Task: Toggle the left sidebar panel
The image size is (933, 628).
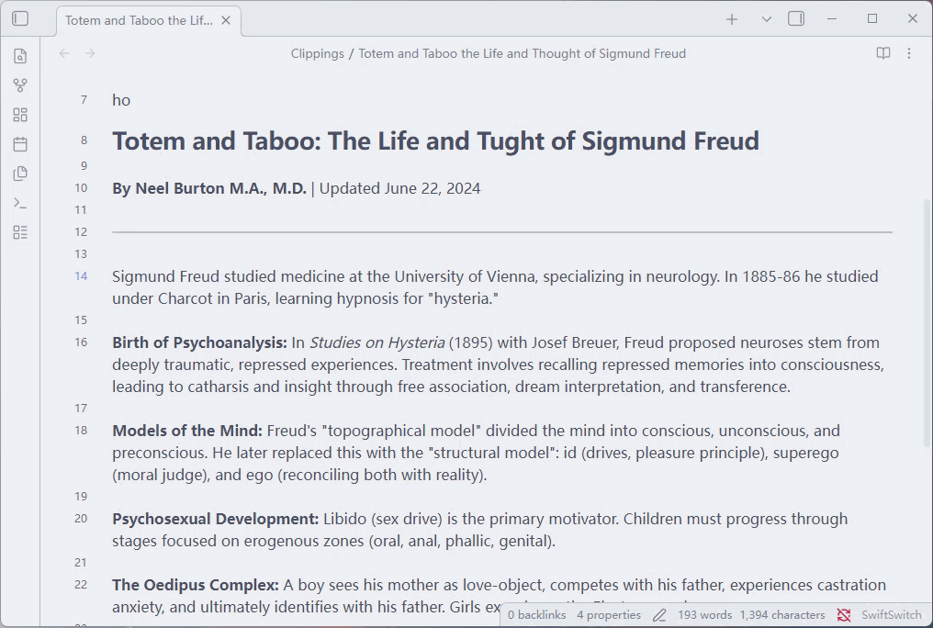Action: pos(20,18)
